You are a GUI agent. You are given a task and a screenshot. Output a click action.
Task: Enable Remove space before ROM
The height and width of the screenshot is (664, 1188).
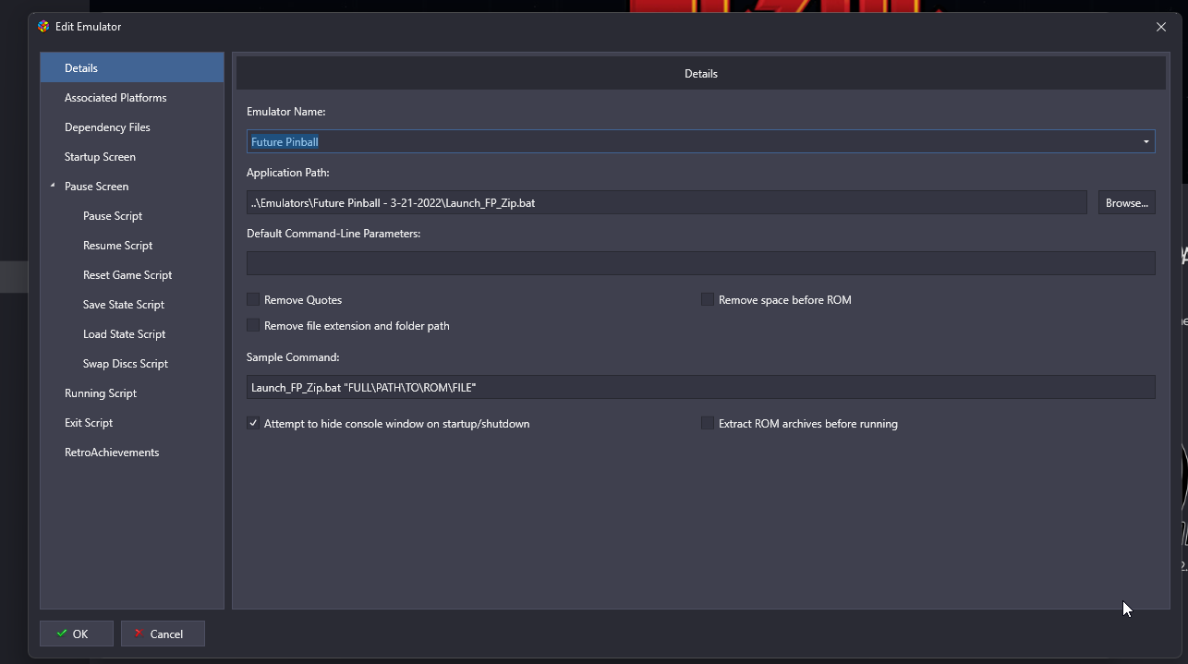click(708, 300)
